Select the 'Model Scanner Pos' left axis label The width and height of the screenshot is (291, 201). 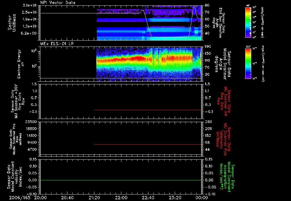16,139
